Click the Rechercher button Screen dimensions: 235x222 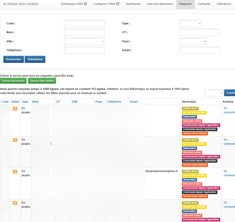pyautogui.click(x=14, y=59)
